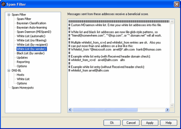181x129 pixels.
Task: Collapse the Spam Filter tree node
Action: pos(9,15)
